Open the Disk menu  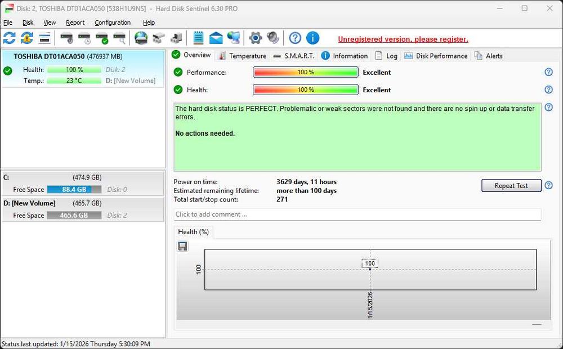pos(28,23)
